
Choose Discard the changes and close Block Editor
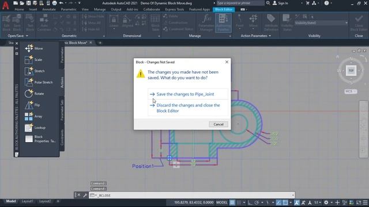188,108
